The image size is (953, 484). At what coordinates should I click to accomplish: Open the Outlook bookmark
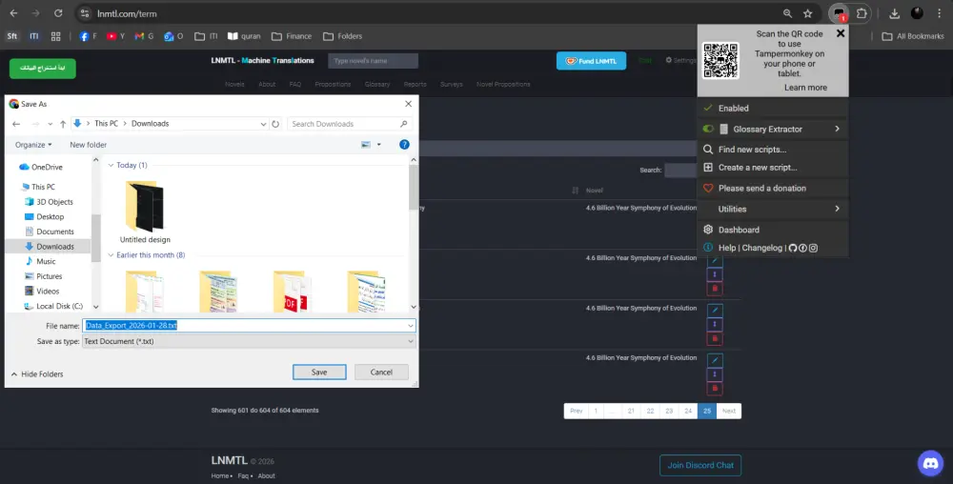tap(173, 36)
